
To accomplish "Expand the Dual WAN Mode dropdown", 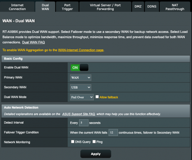I will coord(82,97).
